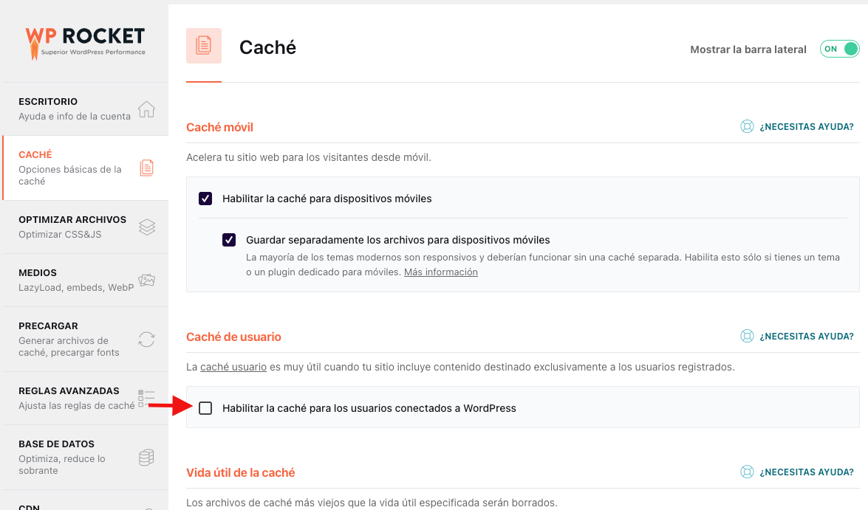This screenshot has width=868, height=510.
Task: Open ¿Necesitas ayuda? for Caché de usuario
Action: point(806,337)
